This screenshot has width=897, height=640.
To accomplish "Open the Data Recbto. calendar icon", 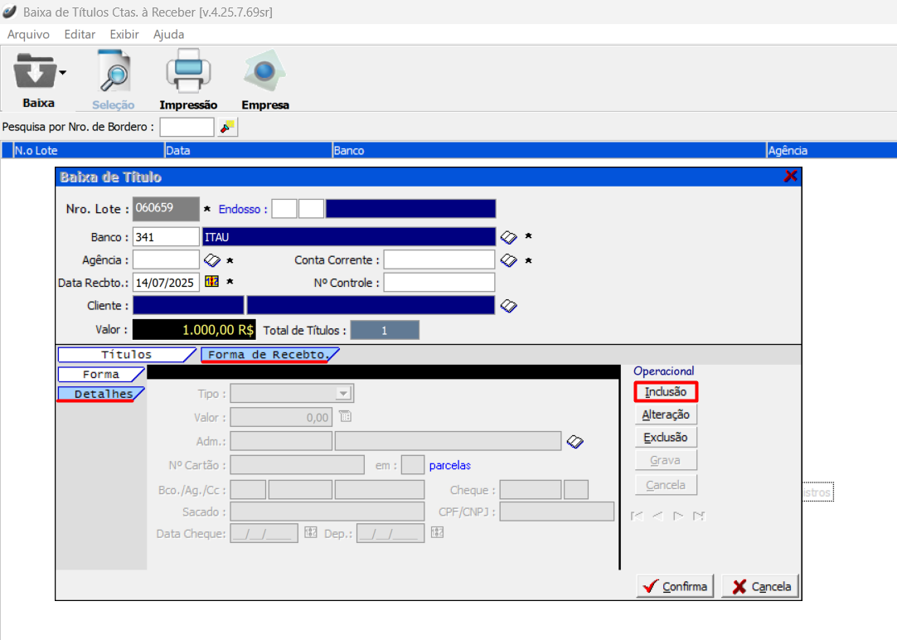I will (x=211, y=282).
